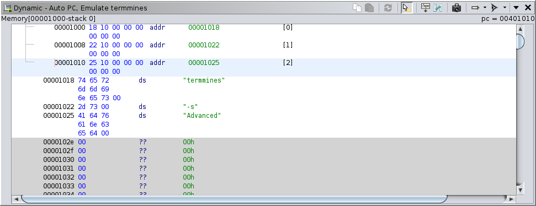Viewport: 536px width, 206px height.
Task: Select the address 00001008 row
Action: [264, 50]
